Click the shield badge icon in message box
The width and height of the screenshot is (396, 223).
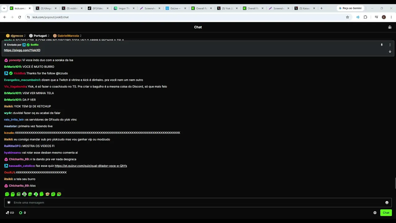click(x=9, y=203)
